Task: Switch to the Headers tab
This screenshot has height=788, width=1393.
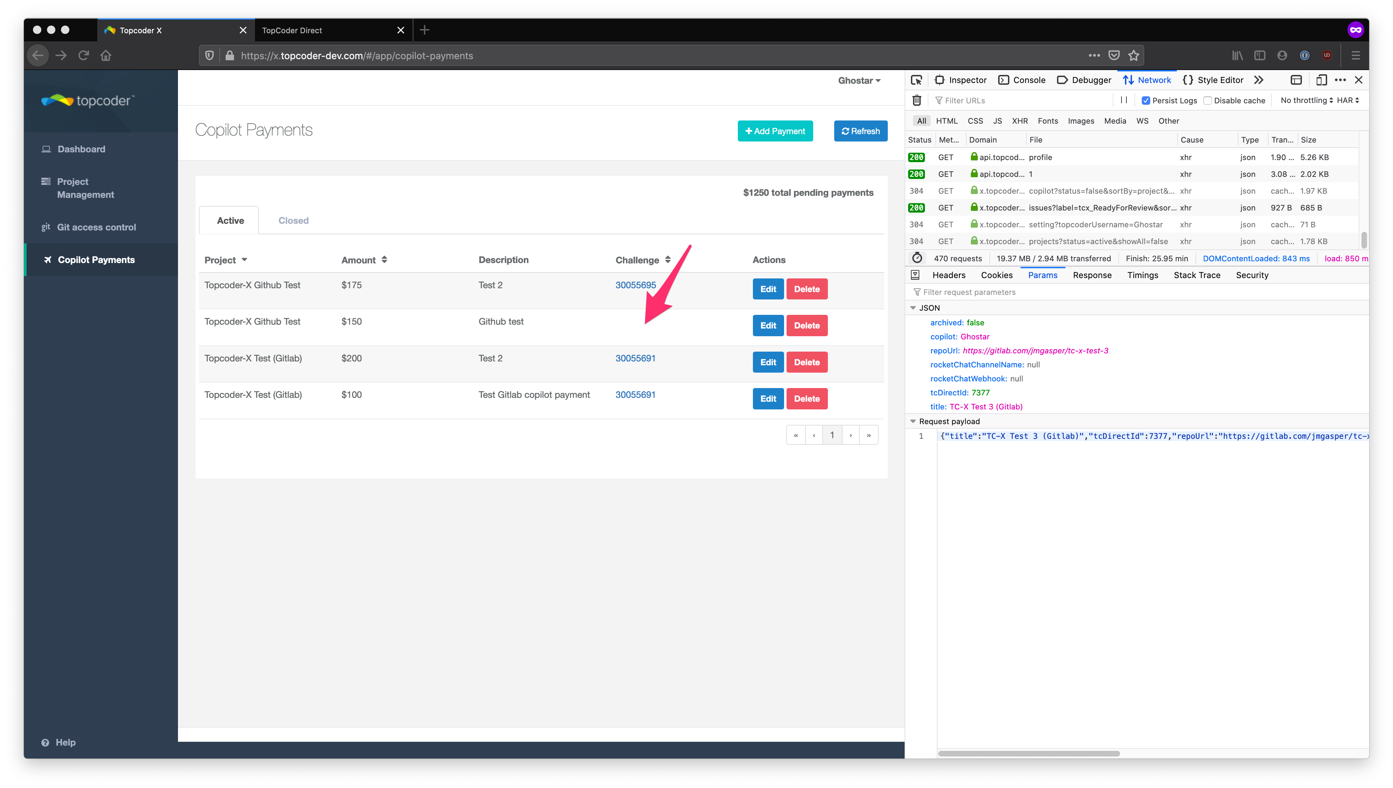Action: point(948,275)
